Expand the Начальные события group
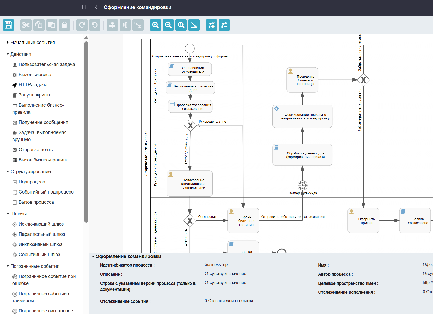The width and height of the screenshot is (433, 314). point(31,43)
